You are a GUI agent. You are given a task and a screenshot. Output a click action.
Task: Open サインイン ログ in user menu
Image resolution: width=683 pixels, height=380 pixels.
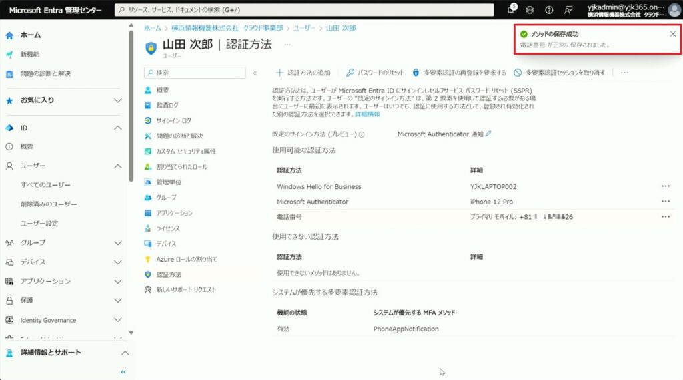(174, 121)
